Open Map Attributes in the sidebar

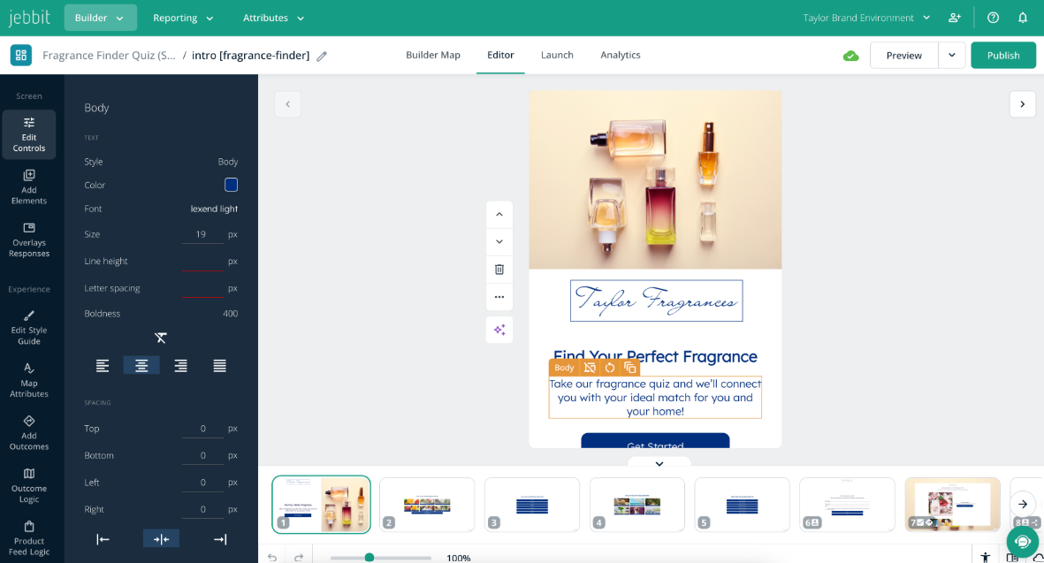pos(28,380)
